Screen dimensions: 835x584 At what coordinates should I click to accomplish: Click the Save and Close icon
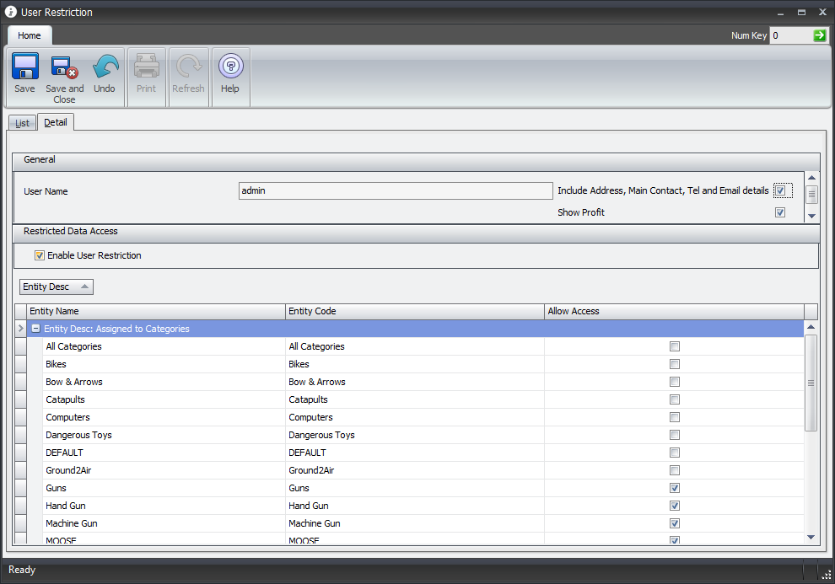pos(64,67)
